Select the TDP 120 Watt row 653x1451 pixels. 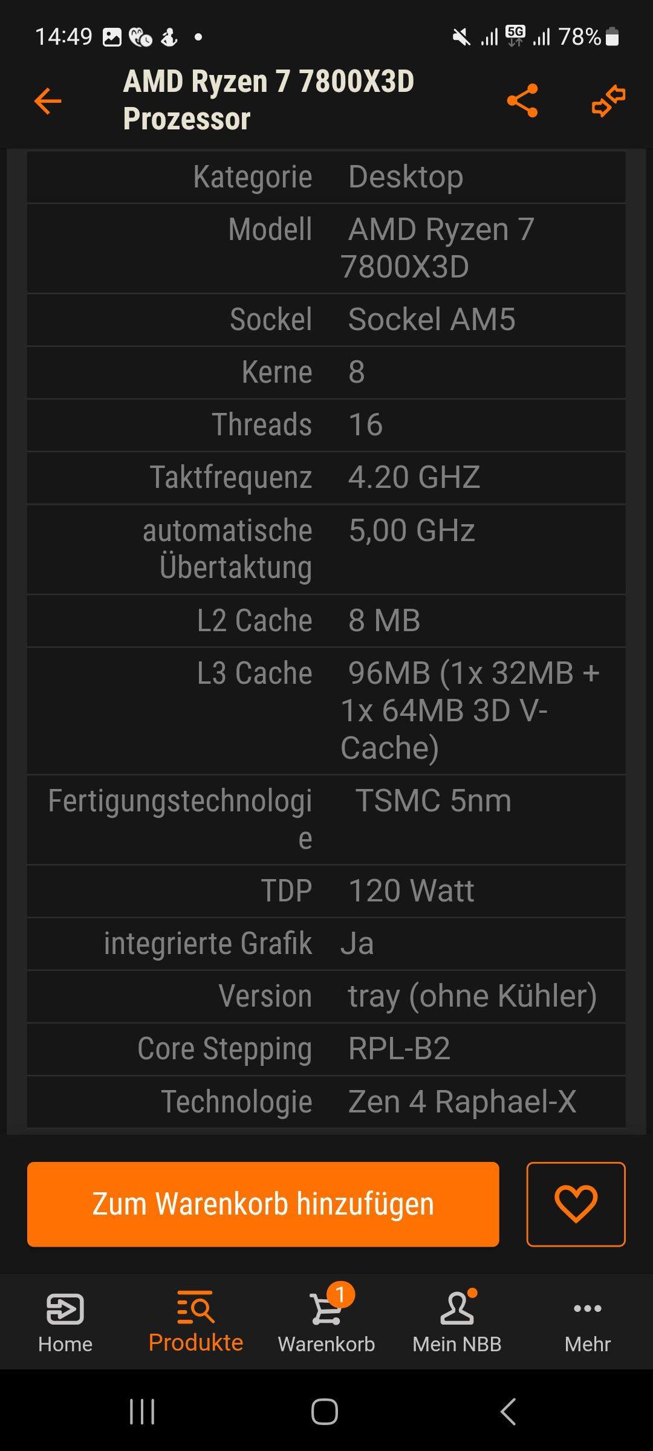point(326,891)
